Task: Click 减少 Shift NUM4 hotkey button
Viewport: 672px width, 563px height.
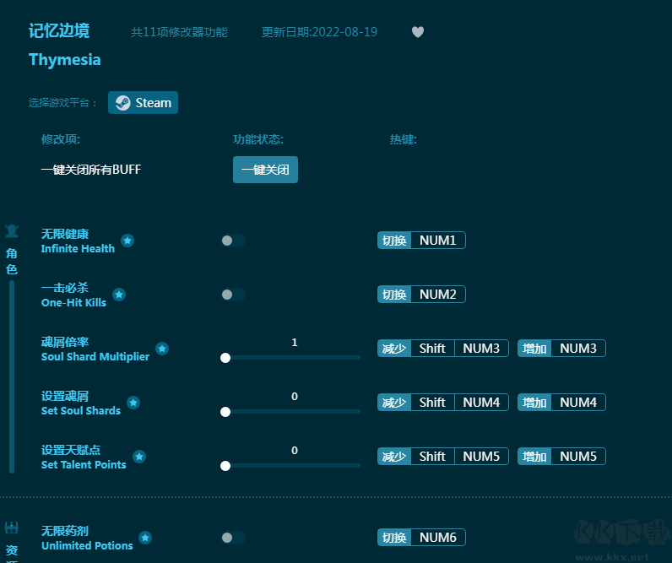Action: click(x=442, y=403)
